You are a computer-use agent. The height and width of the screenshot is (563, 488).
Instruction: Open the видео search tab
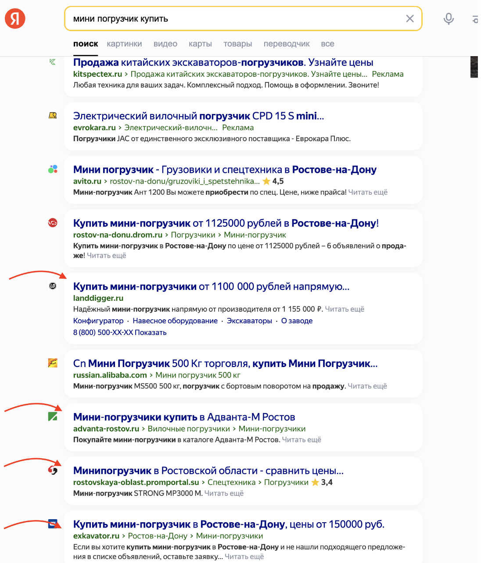tap(165, 44)
